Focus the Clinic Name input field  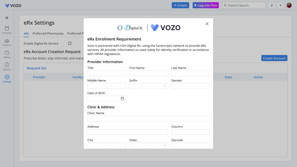(x=148, y=119)
